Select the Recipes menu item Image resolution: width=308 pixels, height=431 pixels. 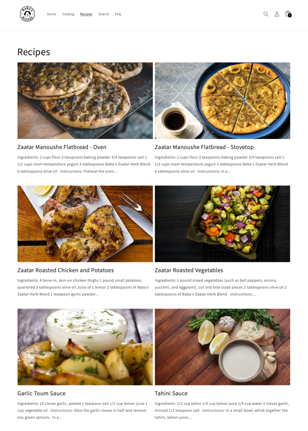[x=86, y=14]
